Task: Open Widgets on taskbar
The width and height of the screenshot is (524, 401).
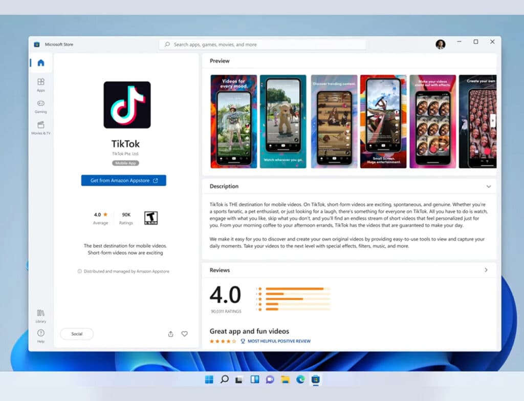Action: [255, 379]
